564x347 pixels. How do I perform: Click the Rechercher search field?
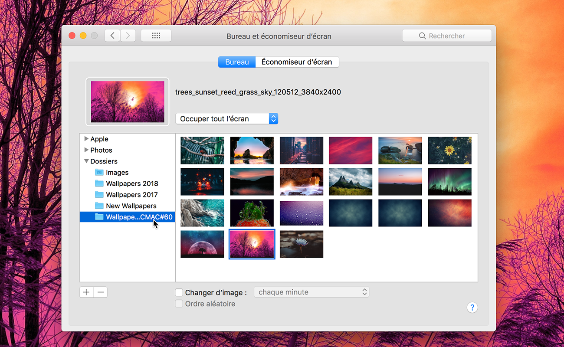click(x=447, y=36)
